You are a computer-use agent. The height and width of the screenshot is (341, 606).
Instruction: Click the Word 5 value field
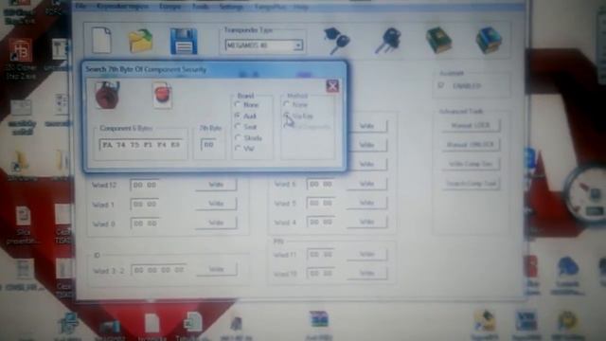point(321,203)
